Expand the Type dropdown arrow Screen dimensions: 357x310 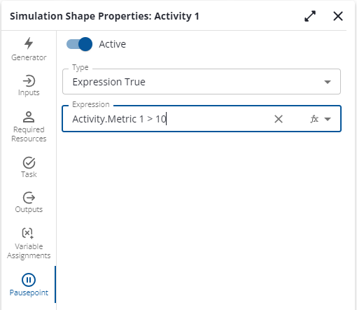(x=328, y=82)
